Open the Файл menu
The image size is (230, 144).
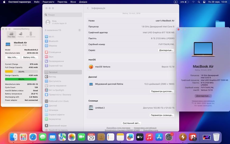tap(37, 2)
